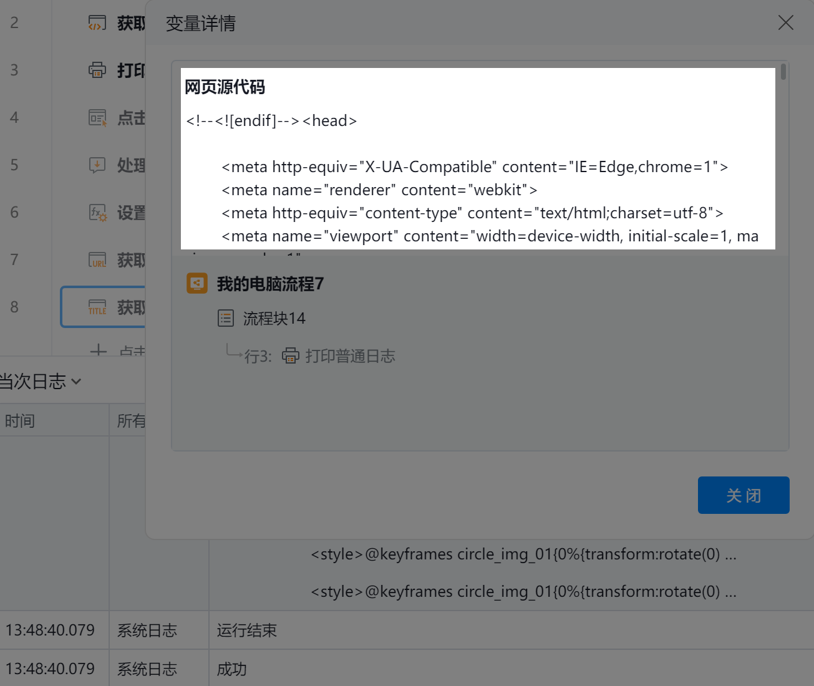Click the list icon beside 流程块14
Viewport: 814px width, 686px height.
pos(226,318)
